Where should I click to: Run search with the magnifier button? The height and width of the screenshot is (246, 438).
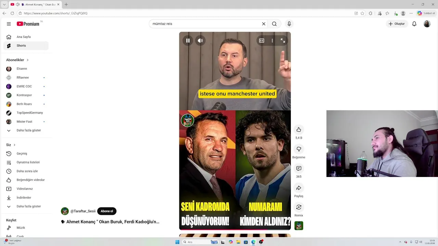click(x=274, y=24)
